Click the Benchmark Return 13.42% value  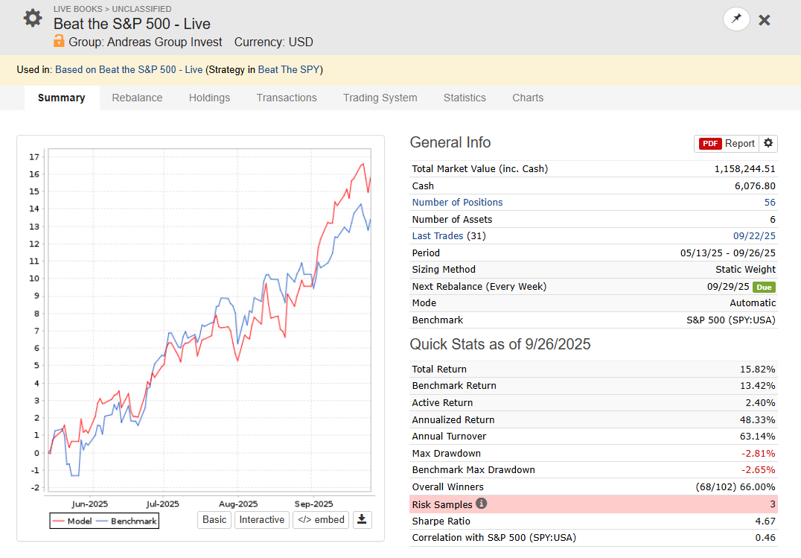pyautogui.click(x=758, y=386)
